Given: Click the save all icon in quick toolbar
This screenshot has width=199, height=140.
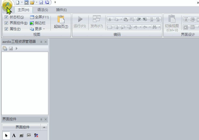Looking at the screenshot, I should tap(47, 2).
